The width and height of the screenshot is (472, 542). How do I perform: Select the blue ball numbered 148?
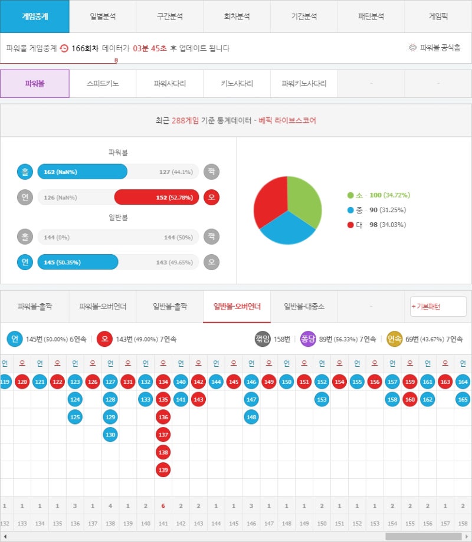[x=251, y=417]
